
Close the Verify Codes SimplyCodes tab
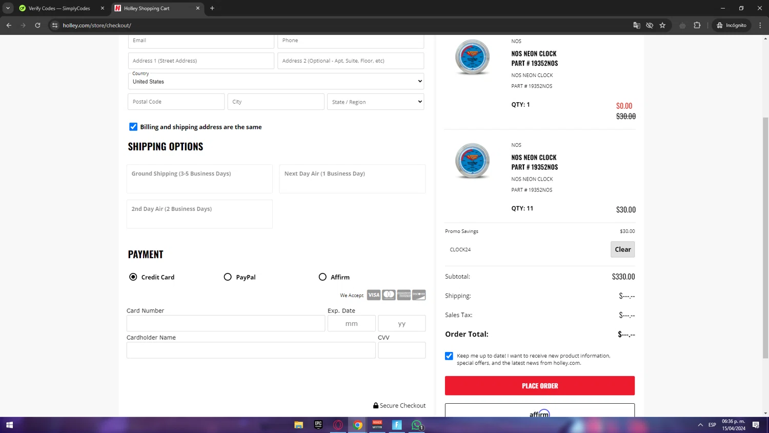[103, 8]
